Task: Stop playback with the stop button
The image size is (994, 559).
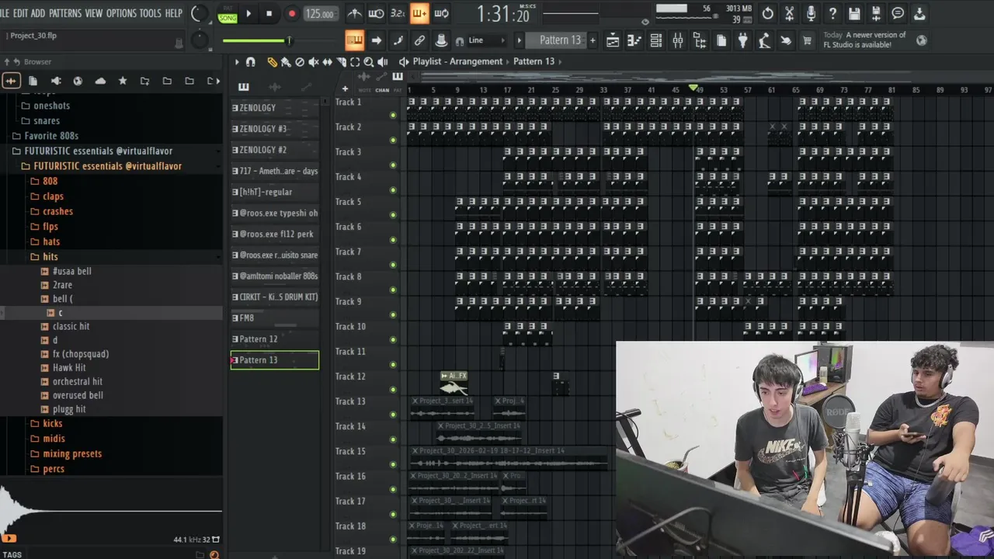Action: pos(269,13)
